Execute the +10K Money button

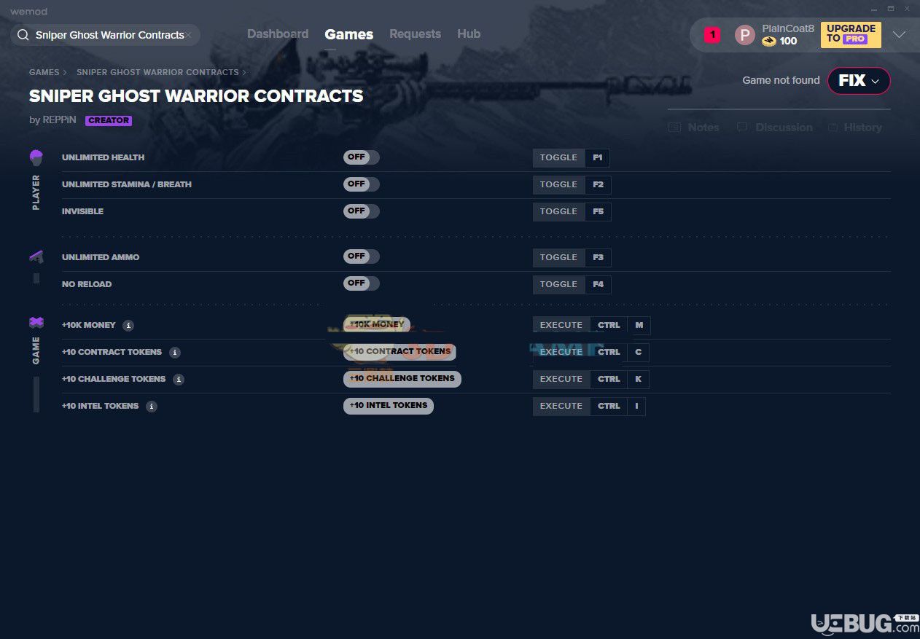(377, 325)
